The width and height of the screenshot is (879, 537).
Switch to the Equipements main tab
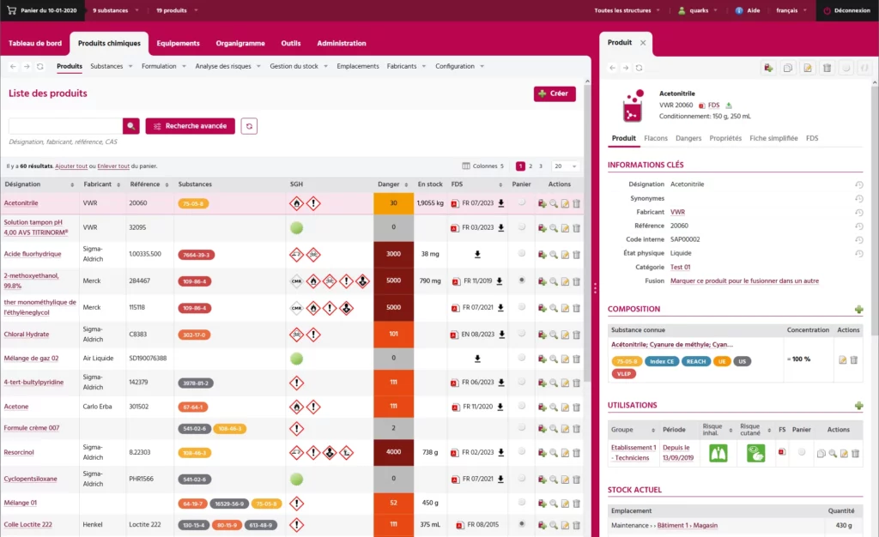178,43
